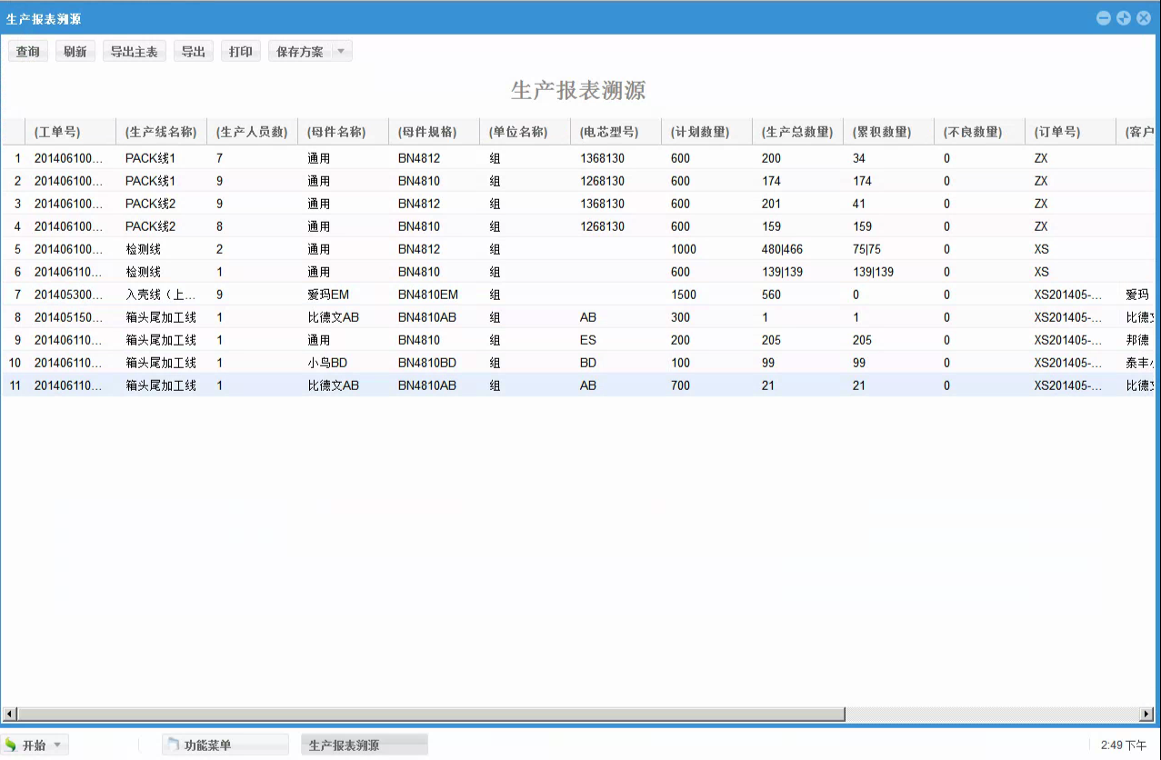The width and height of the screenshot is (1161, 760).
Task: Sort by the (工单号) column header
Action: (71, 132)
